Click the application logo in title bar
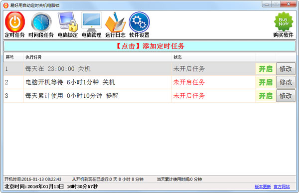 click(x=5, y=5)
